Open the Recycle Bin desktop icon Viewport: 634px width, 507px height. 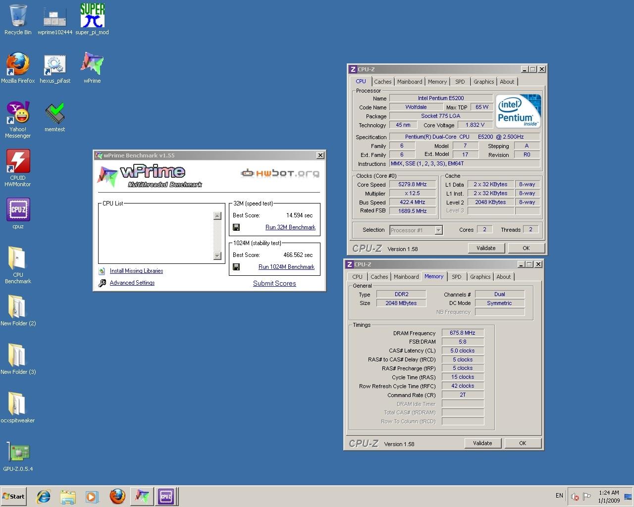tap(18, 20)
